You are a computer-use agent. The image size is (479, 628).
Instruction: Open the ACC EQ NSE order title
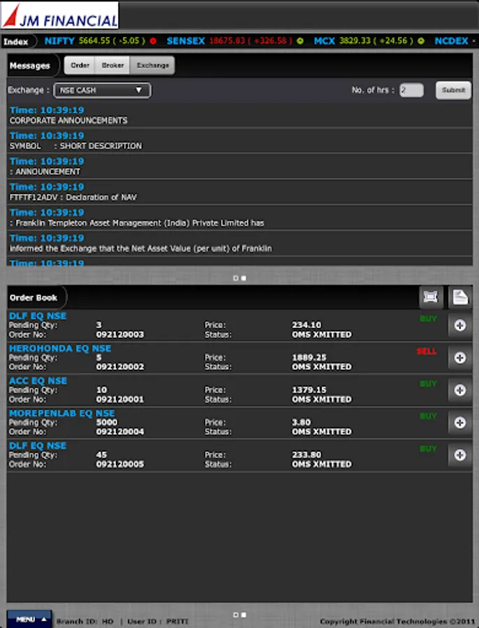click(x=38, y=381)
